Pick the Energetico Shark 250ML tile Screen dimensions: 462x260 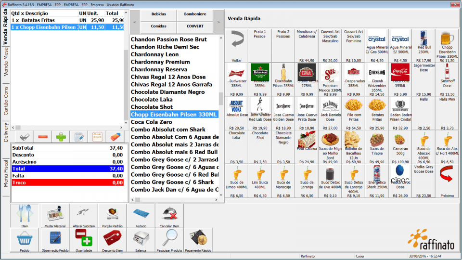pyautogui.click(x=377, y=181)
